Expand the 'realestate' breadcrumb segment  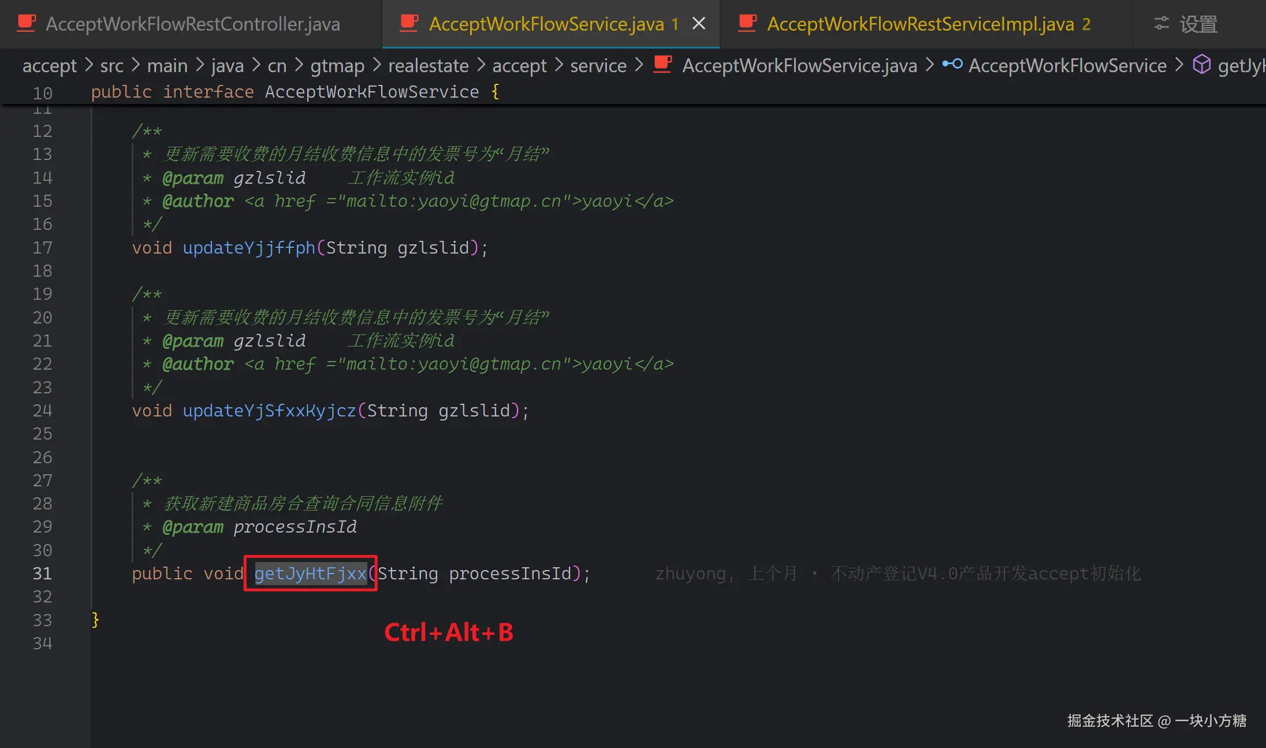(428, 66)
